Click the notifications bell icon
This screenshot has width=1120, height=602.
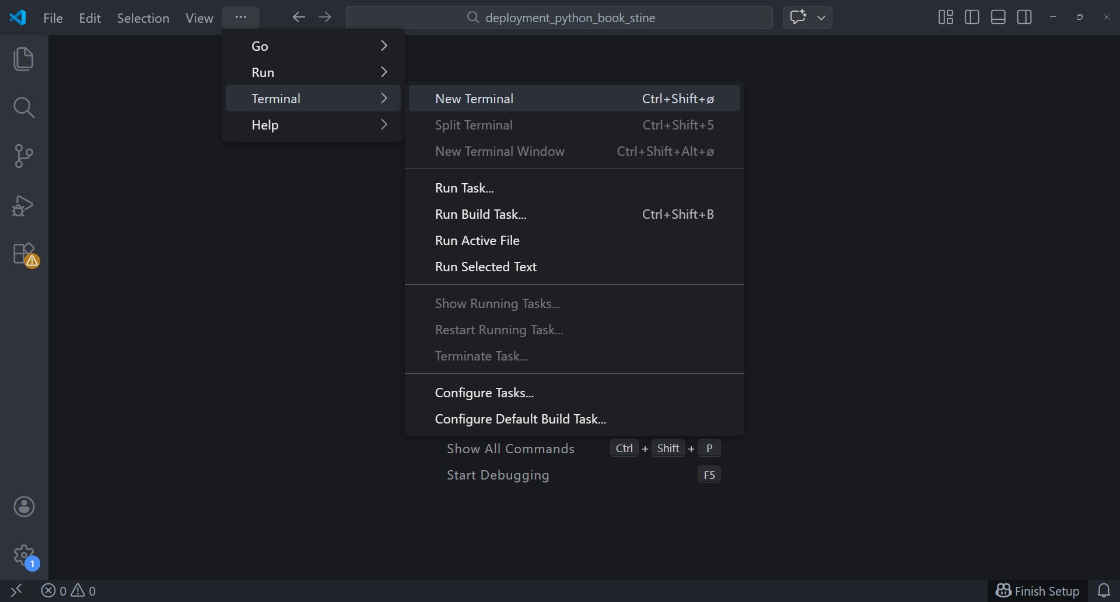pyautogui.click(x=1104, y=591)
